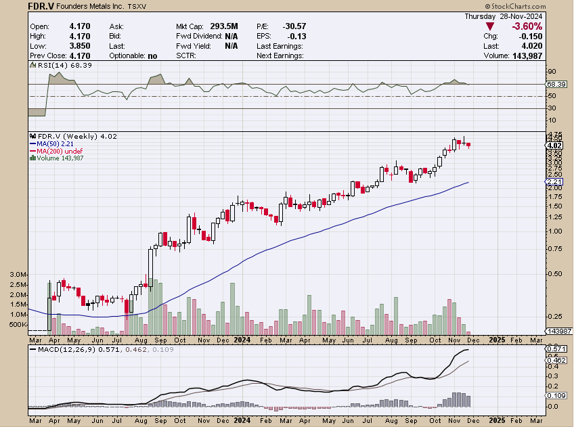Click the 2025 label on the MACD time axis
This screenshot has width=574, height=427.
tap(497, 420)
